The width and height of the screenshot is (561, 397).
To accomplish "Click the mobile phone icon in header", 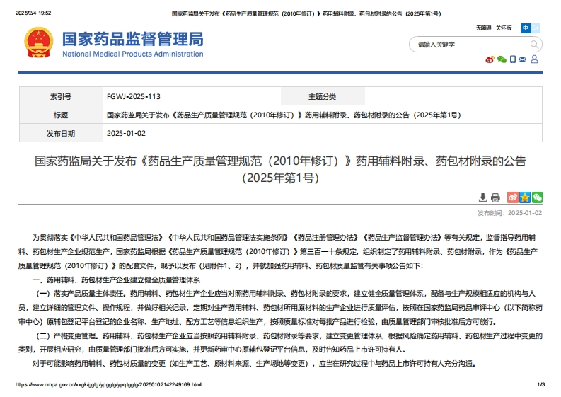I will click(x=512, y=59).
